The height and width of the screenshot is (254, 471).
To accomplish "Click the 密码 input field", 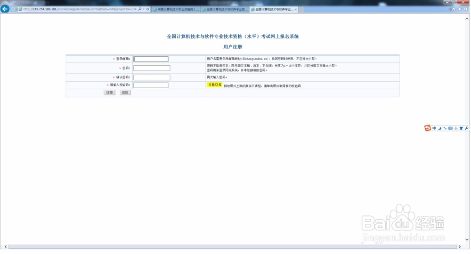I will click(x=152, y=68).
